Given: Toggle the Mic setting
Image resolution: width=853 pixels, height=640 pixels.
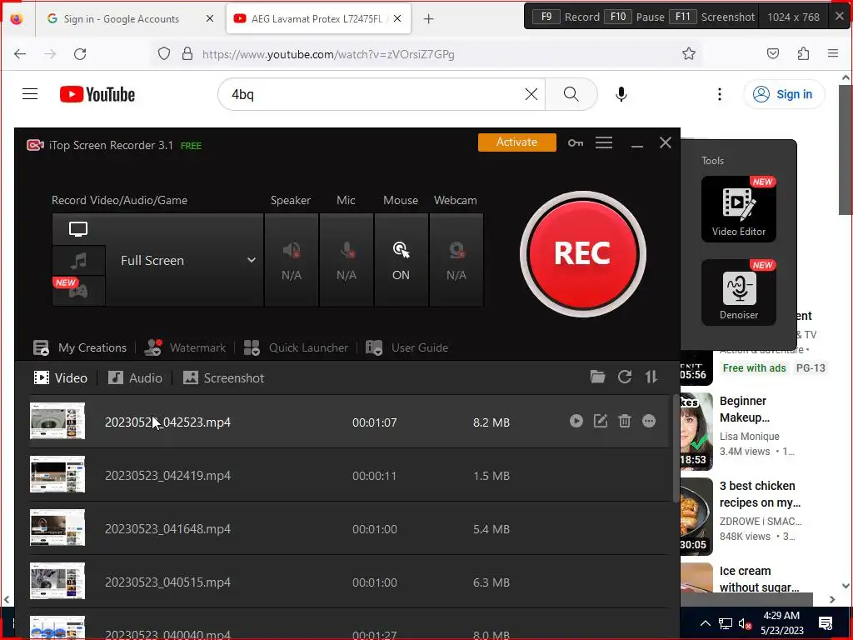Looking at the screenshot, I should pos(347,260).
